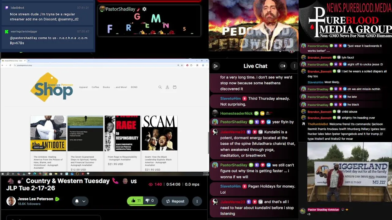
Task: Open the Coffee shop menu
Action: click(x=95, y=87)
